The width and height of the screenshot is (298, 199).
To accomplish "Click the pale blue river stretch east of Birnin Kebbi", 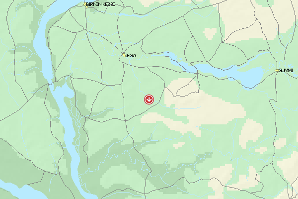I will [x=133, y=15].
